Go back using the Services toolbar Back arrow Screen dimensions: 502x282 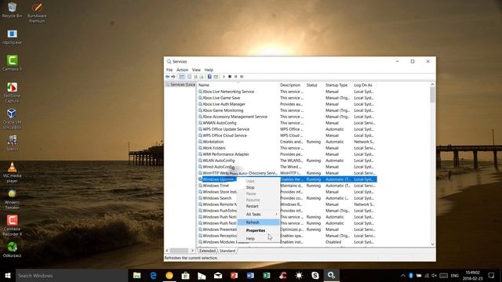167,77
